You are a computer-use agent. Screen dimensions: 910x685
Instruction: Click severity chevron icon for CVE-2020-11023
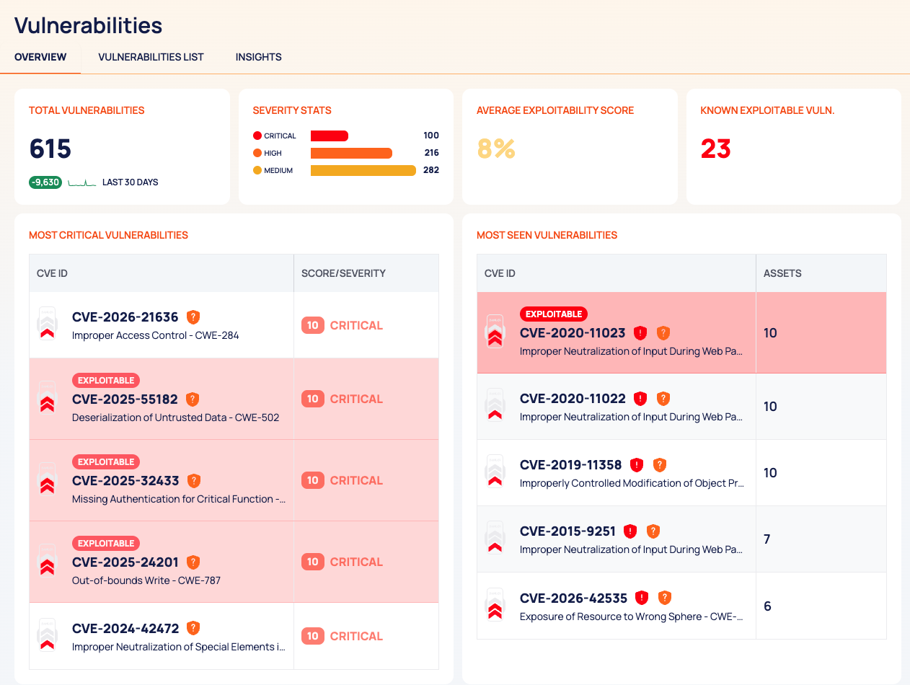(x=495, y=332)
